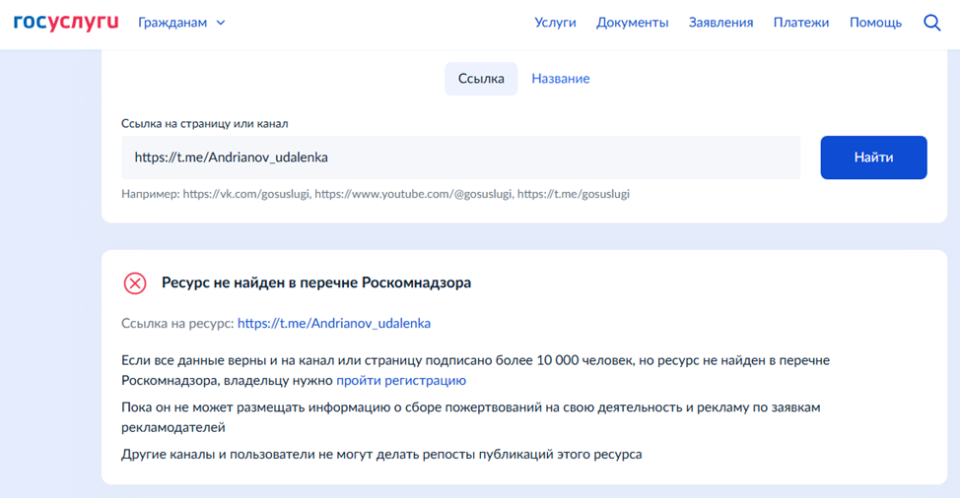Click the Найти button

click(873, 157)
